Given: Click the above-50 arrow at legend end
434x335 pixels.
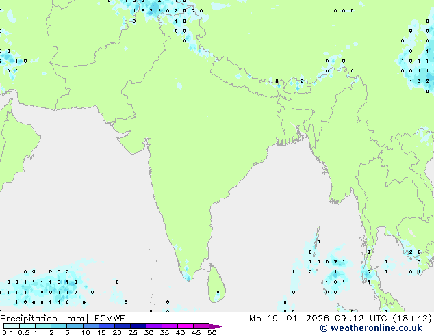Looking at the screenshot, I should click(217, 326).
